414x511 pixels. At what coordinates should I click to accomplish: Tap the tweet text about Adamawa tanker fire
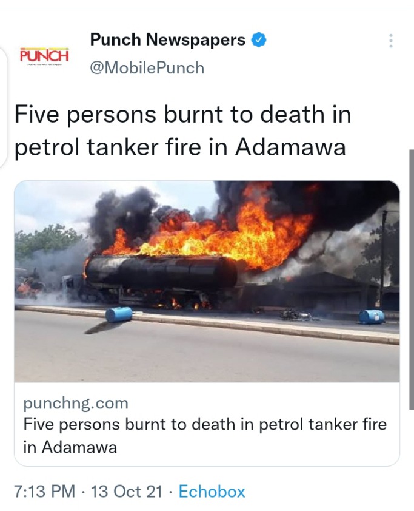pos(183,130)
